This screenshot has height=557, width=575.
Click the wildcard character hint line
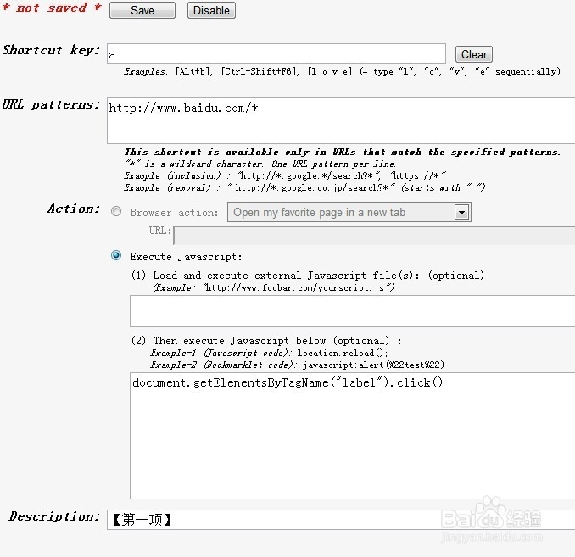click(x=260, y=164)
